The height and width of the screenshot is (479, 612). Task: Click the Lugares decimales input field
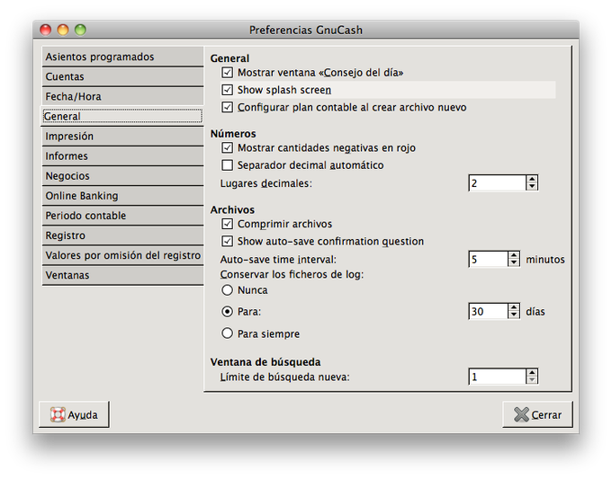coord(497,182)
